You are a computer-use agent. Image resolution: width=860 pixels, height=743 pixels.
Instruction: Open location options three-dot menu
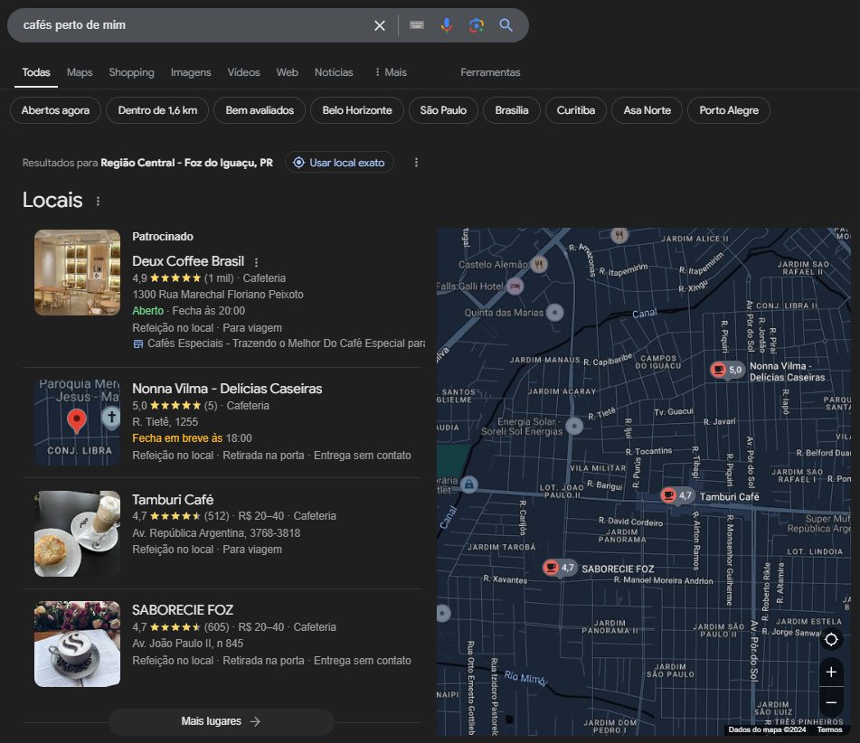(416, 163)
